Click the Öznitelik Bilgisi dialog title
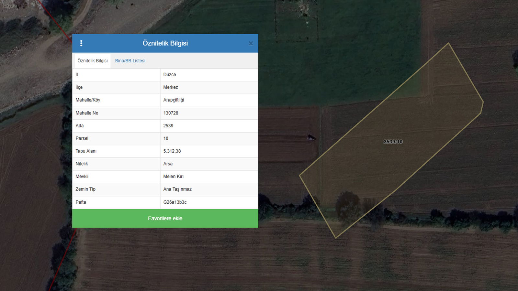518x291 pixels. [x=165, y=43]
